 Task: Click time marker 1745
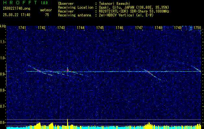[x=100, y=27]
